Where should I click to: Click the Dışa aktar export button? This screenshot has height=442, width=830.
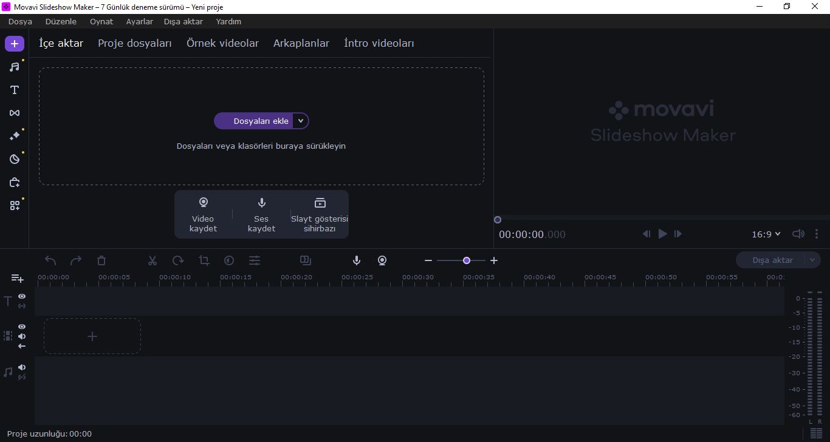pyautogui.click(x=772, y=260)
